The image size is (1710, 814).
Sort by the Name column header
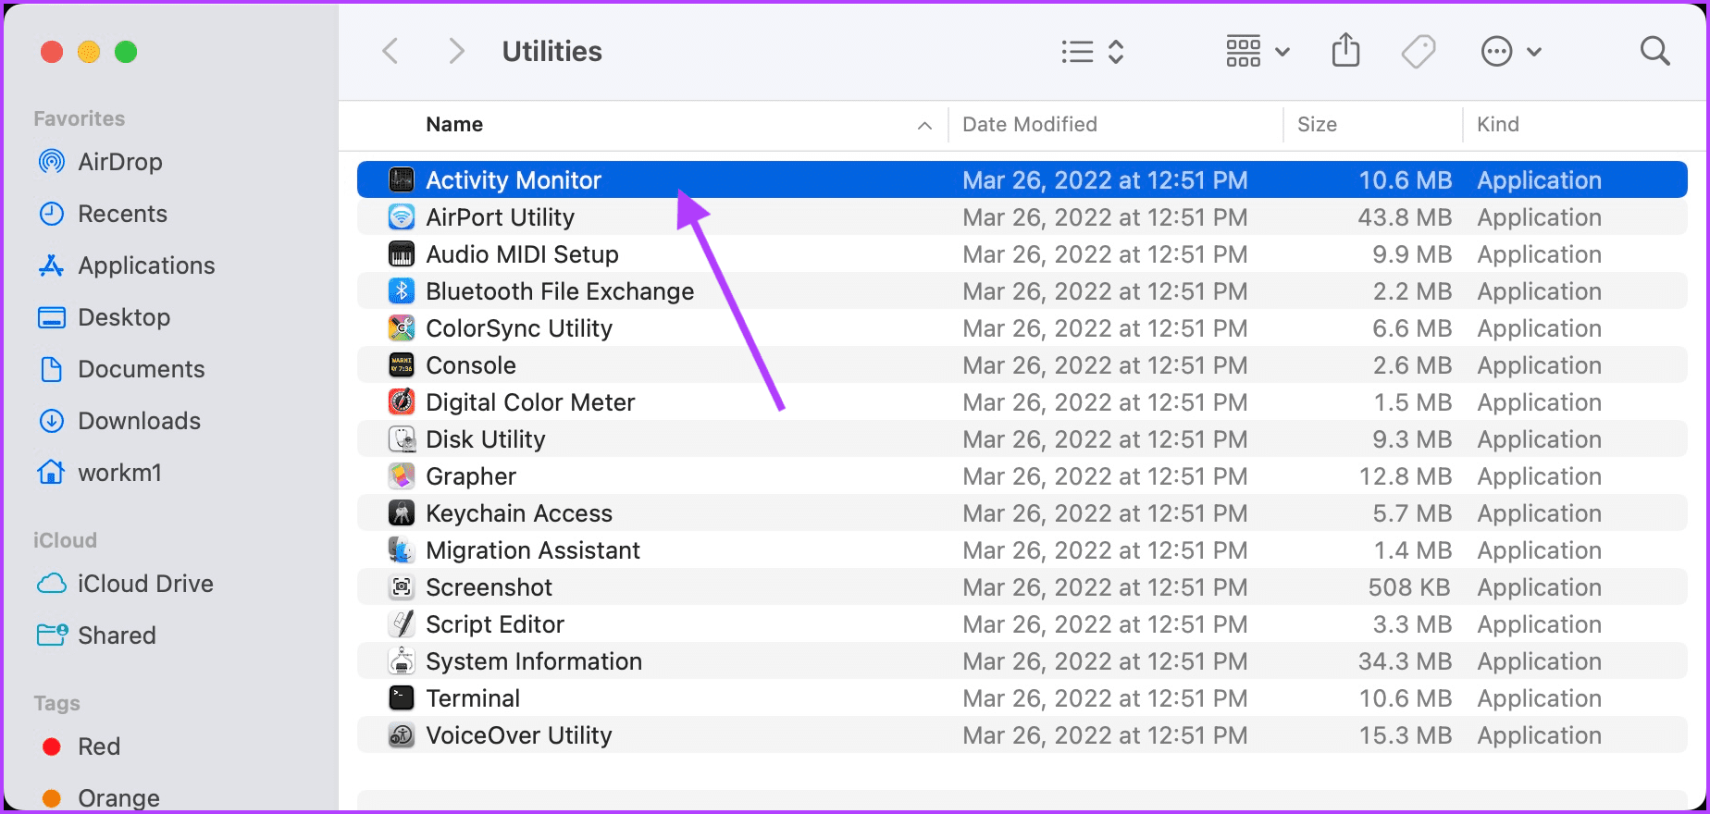point(454,124)
